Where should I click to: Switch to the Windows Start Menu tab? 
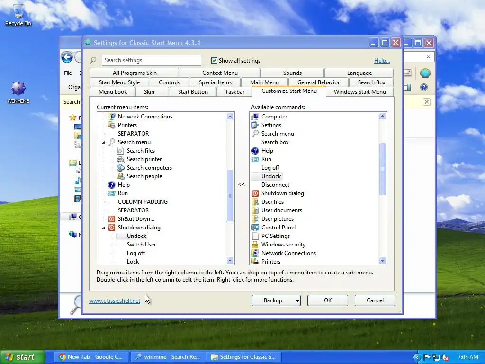point(360,92)
